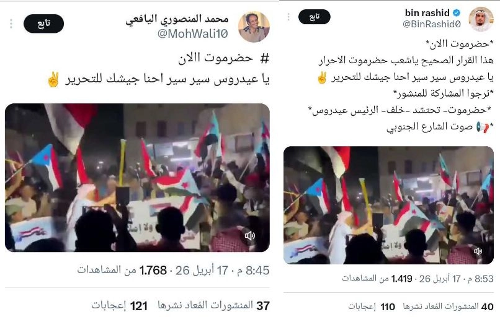View the 110 likes on the bin rashid post
Image resolution: width=500 pixels, height=317 pixels.
[x=372, y=306]
